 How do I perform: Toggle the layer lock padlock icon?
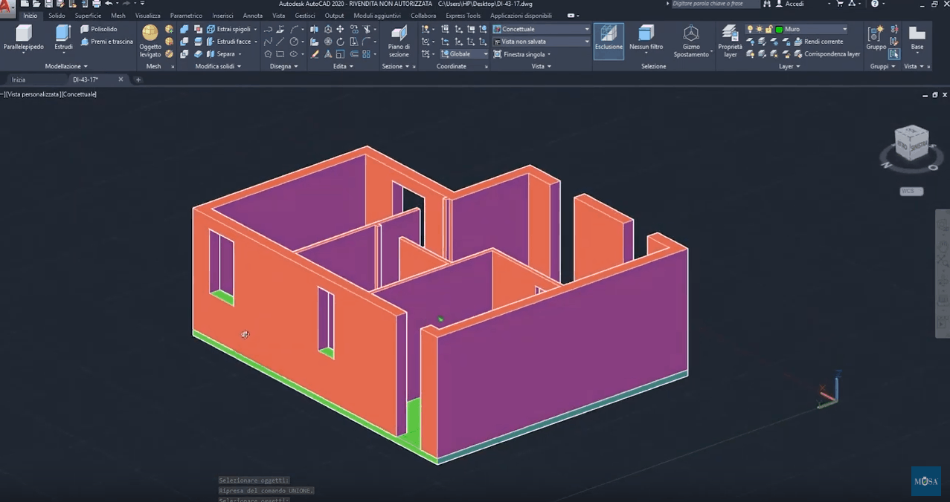point(769,29)
